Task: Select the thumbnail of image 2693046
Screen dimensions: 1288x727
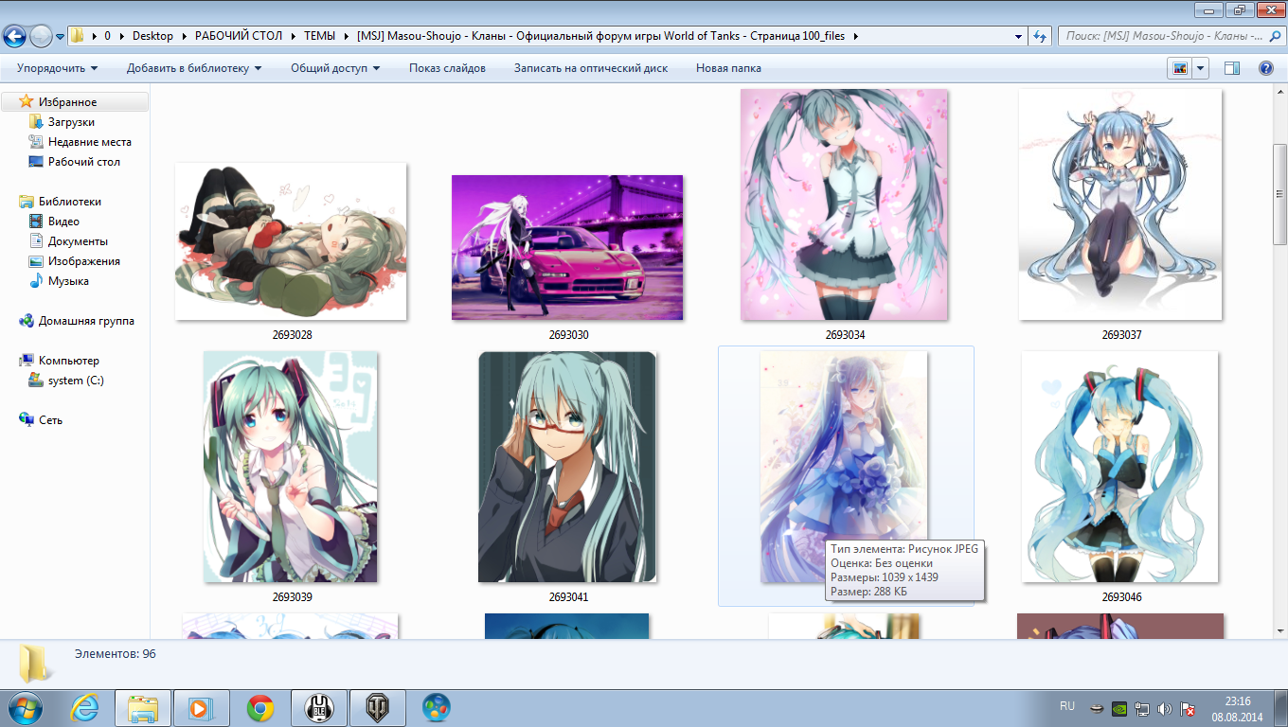Action: point(1120,467)
